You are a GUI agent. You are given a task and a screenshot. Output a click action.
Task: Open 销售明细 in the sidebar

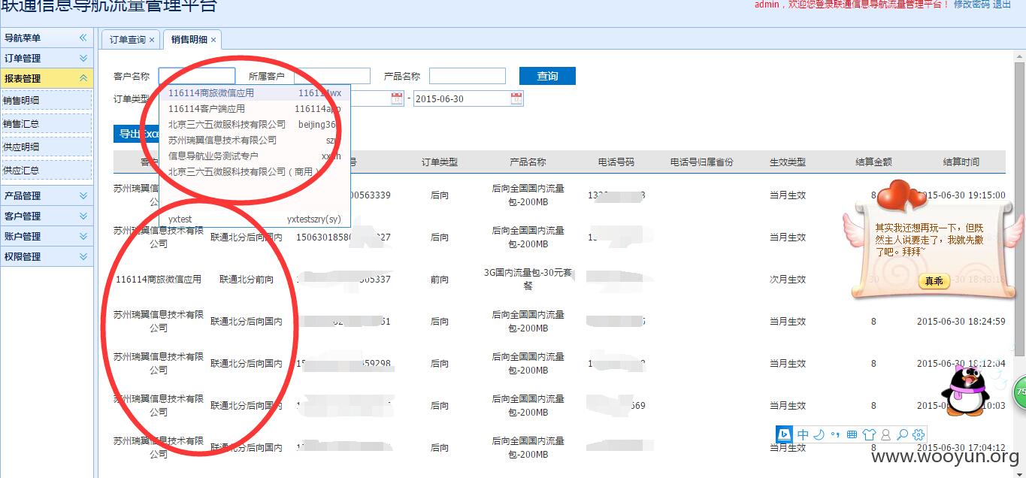coord(47,100)
